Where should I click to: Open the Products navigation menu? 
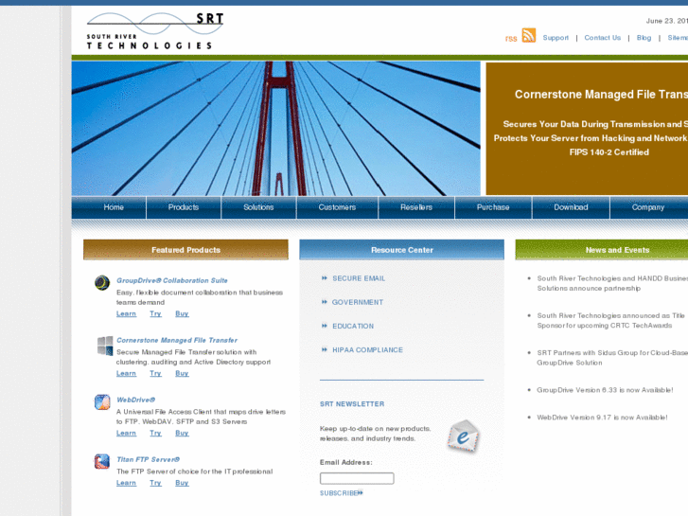click(184, 207)
